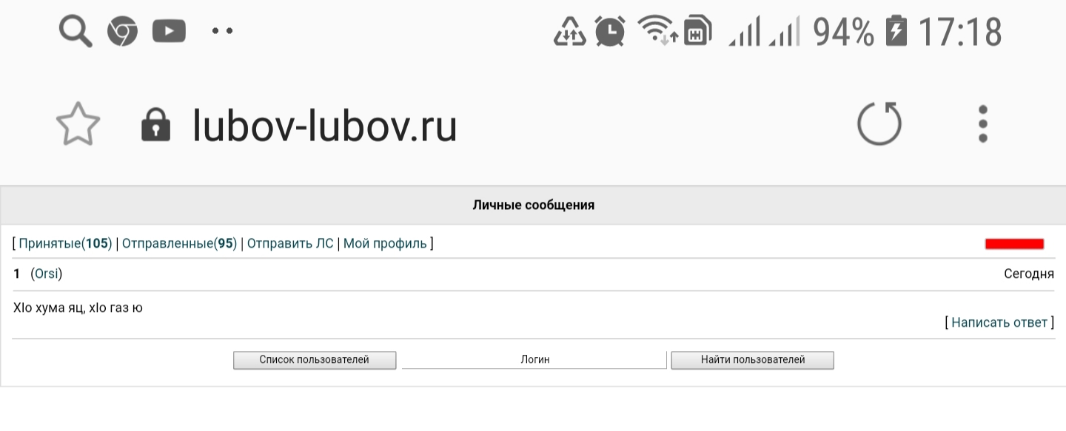Open the Принятые (105) inbox link
Viewport: 1066px width, 431px height.
[64, 243]
